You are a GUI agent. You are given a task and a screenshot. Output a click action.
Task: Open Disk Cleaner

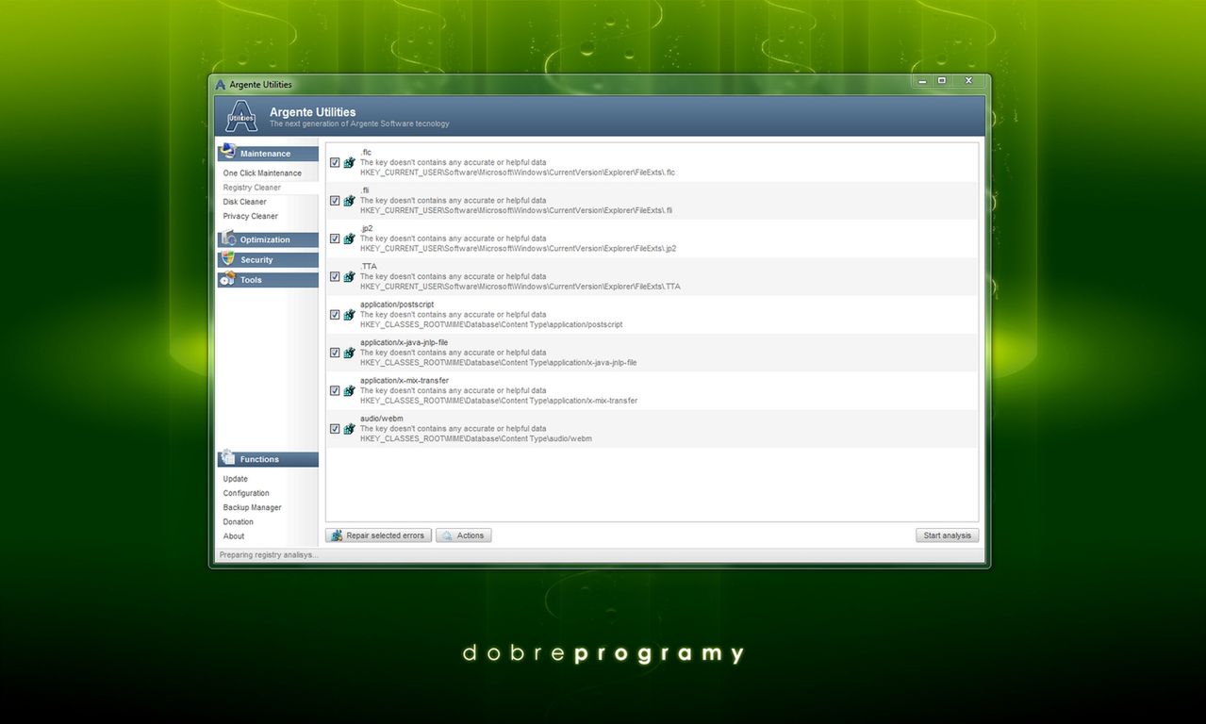(x=244, y=202)
